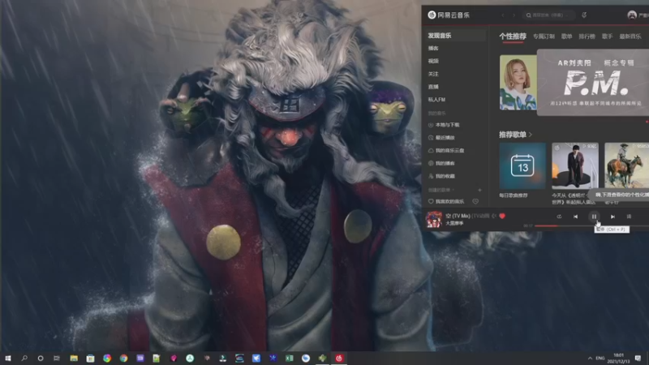Open the taskbar clock and date
Image resolution: width=649 pixels, height=365 pixels.
(x=618, y=359)
